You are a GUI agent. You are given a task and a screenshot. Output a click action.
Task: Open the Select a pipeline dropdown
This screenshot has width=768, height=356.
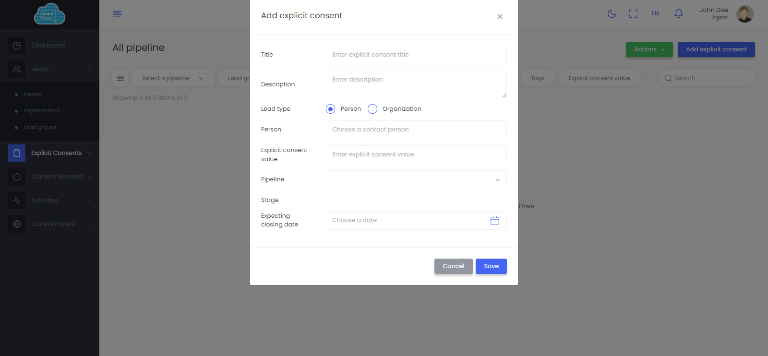pyautogui.click(x=173, y=78)
